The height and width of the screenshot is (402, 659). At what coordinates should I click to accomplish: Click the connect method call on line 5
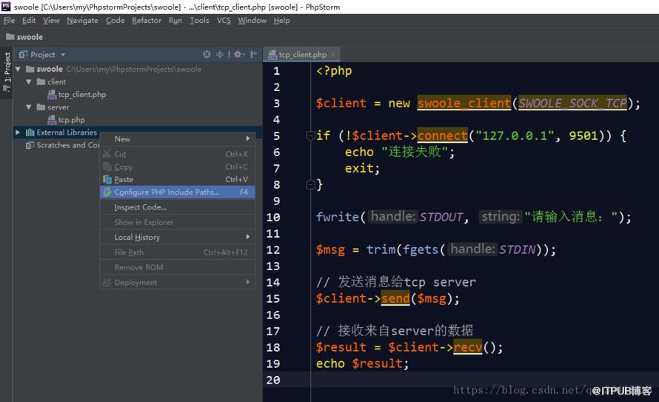coord(442,135)
